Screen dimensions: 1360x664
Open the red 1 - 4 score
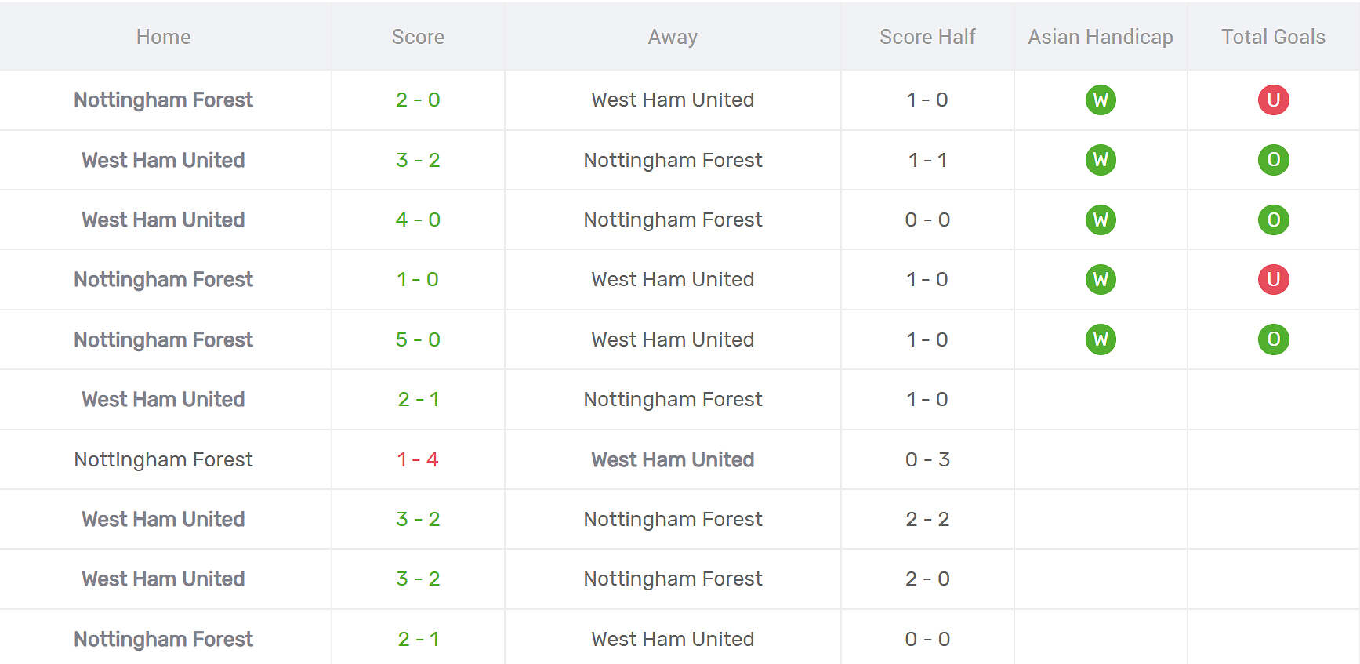(418, 459)
